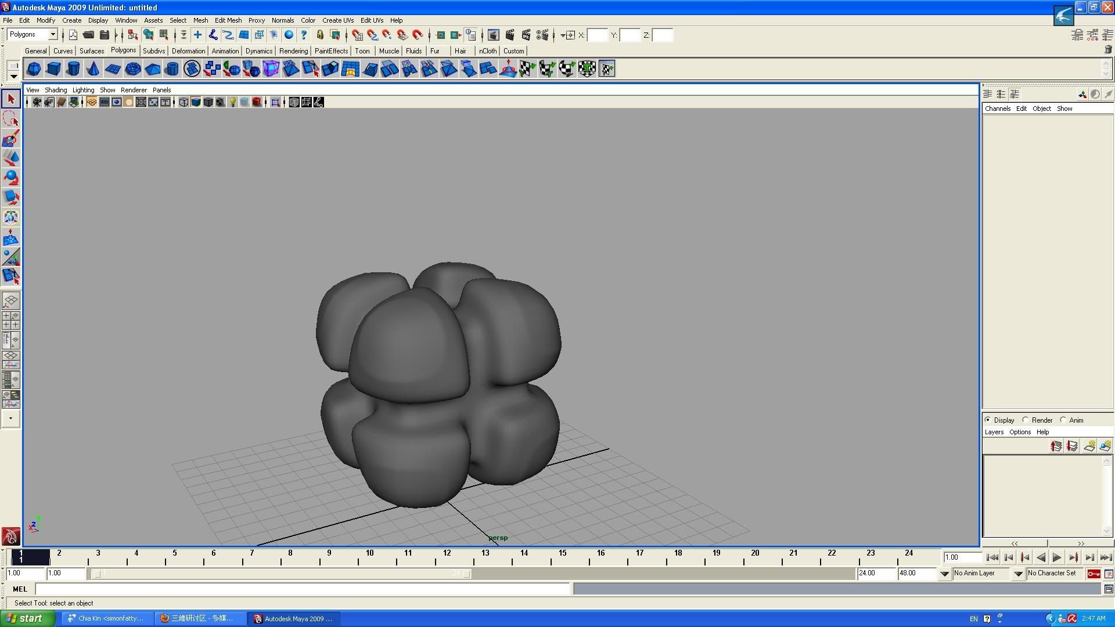Create a polygon cone from shelf
Viewport: 1115px width, 627px height.
pyautogui.click(x=93, y=69)
